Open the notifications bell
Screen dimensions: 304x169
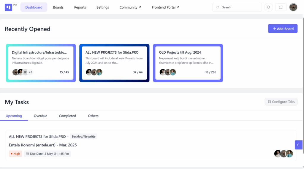268,7
